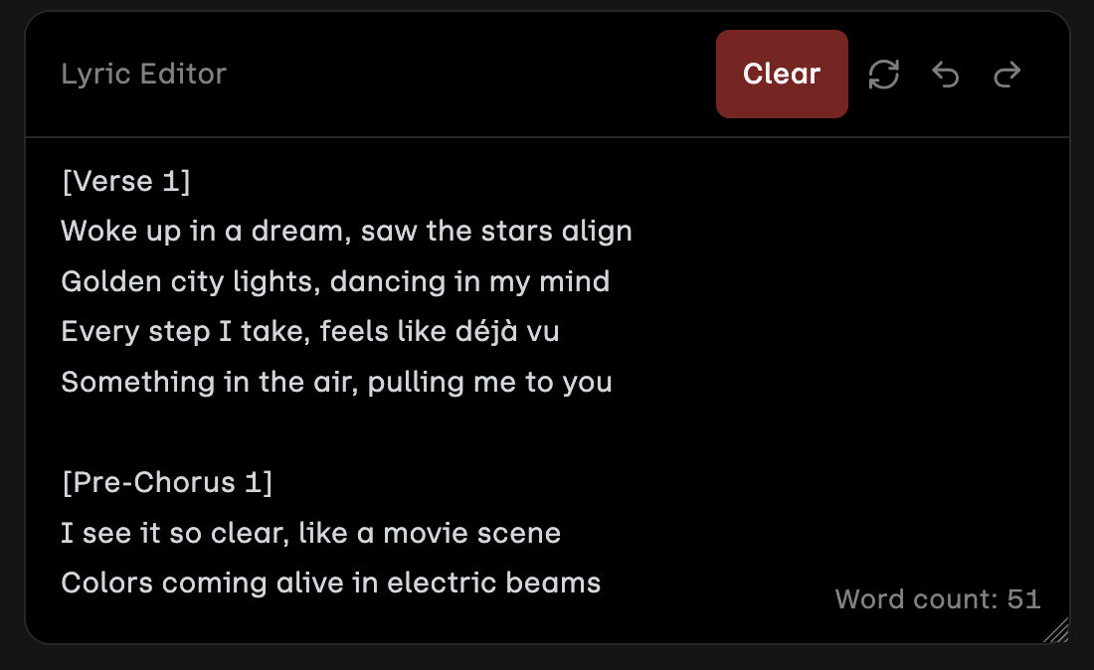This screenshot has height=670, width=1094.
Task: Click the resize handle in the editor corner
Action: (1056, 630)
